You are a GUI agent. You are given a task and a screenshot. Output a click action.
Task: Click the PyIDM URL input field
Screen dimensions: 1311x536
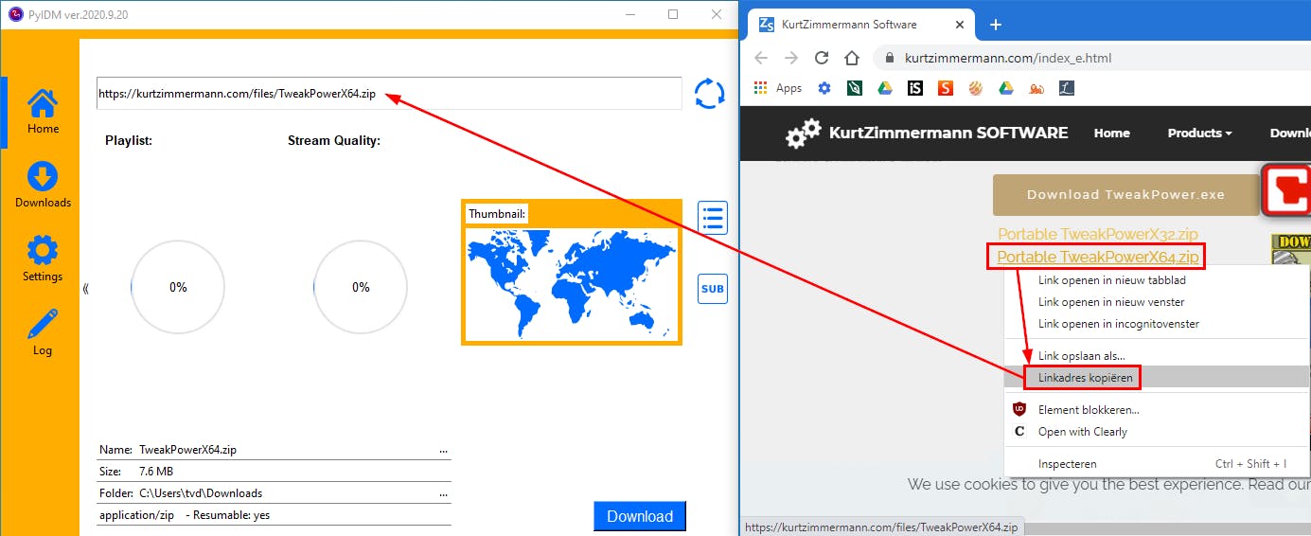(389, 93)
